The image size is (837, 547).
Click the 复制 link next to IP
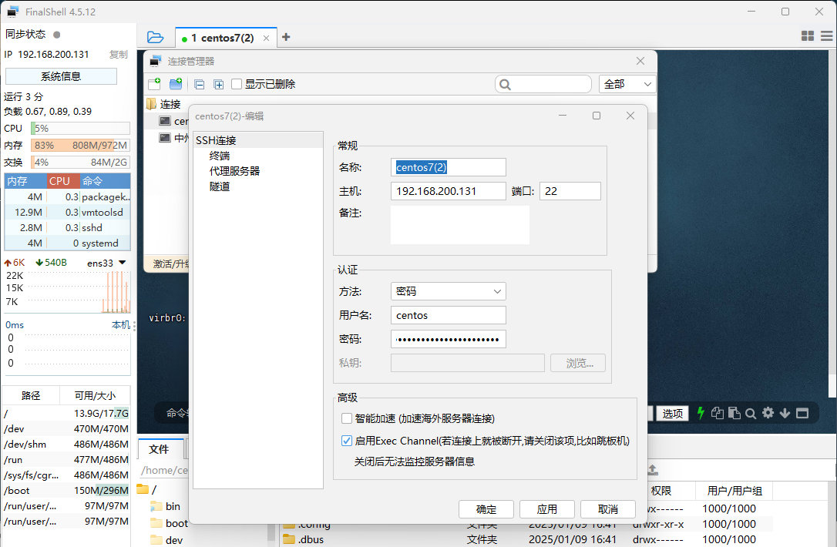(x=119, y=55)
